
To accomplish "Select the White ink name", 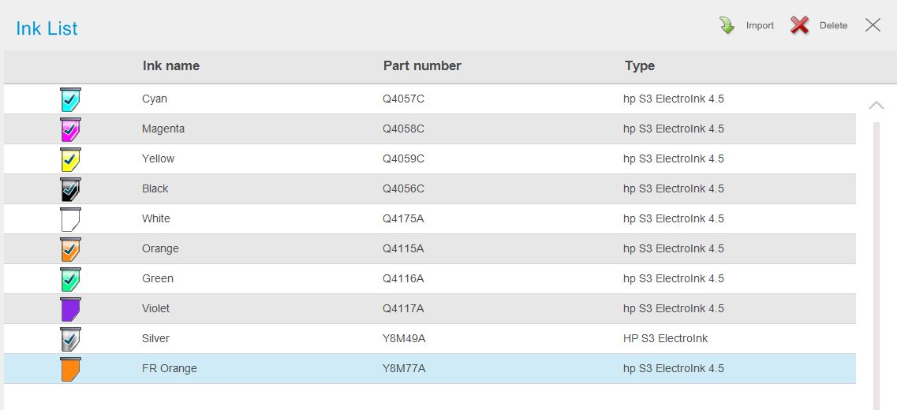I will click(156, 218).
